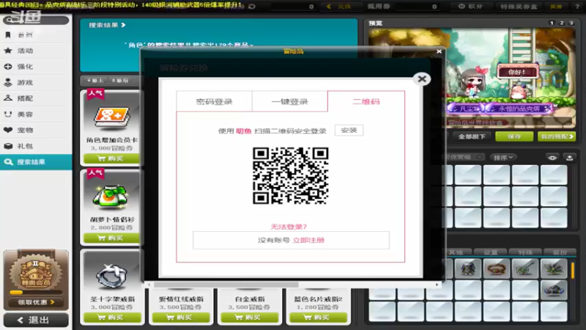
Task: Click the 全部脱下 take off all button
Action: point(472,136)
